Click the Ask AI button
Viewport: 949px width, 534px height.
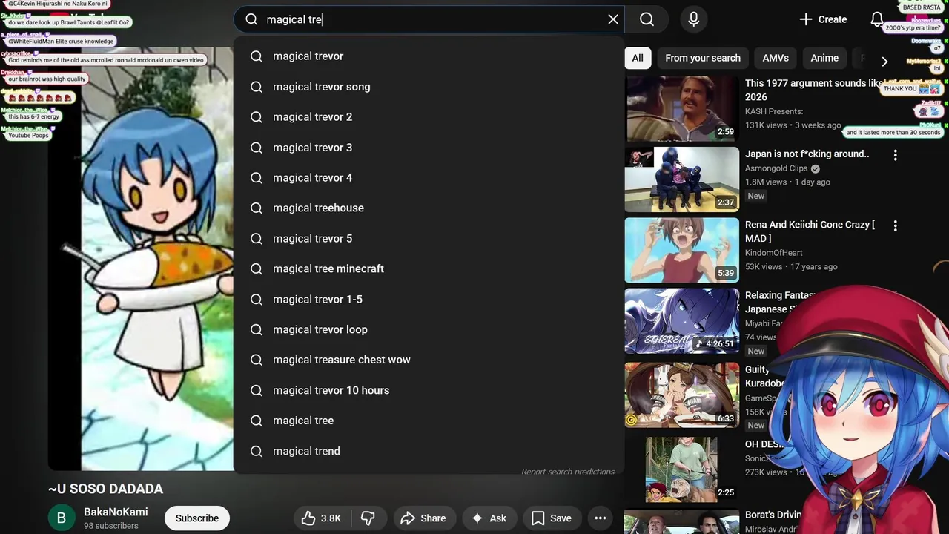click(489, 518)
